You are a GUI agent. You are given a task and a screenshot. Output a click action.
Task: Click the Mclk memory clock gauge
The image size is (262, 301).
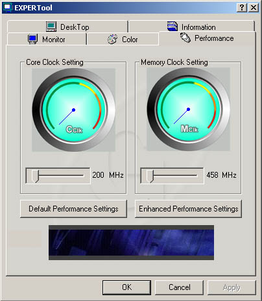pyautogui.click(x=188, y=109)
